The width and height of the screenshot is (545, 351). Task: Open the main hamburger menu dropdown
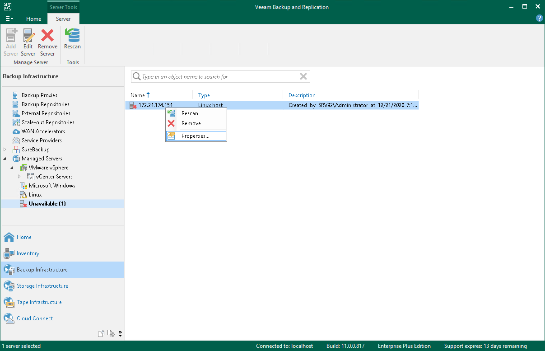tap(9, 19)
